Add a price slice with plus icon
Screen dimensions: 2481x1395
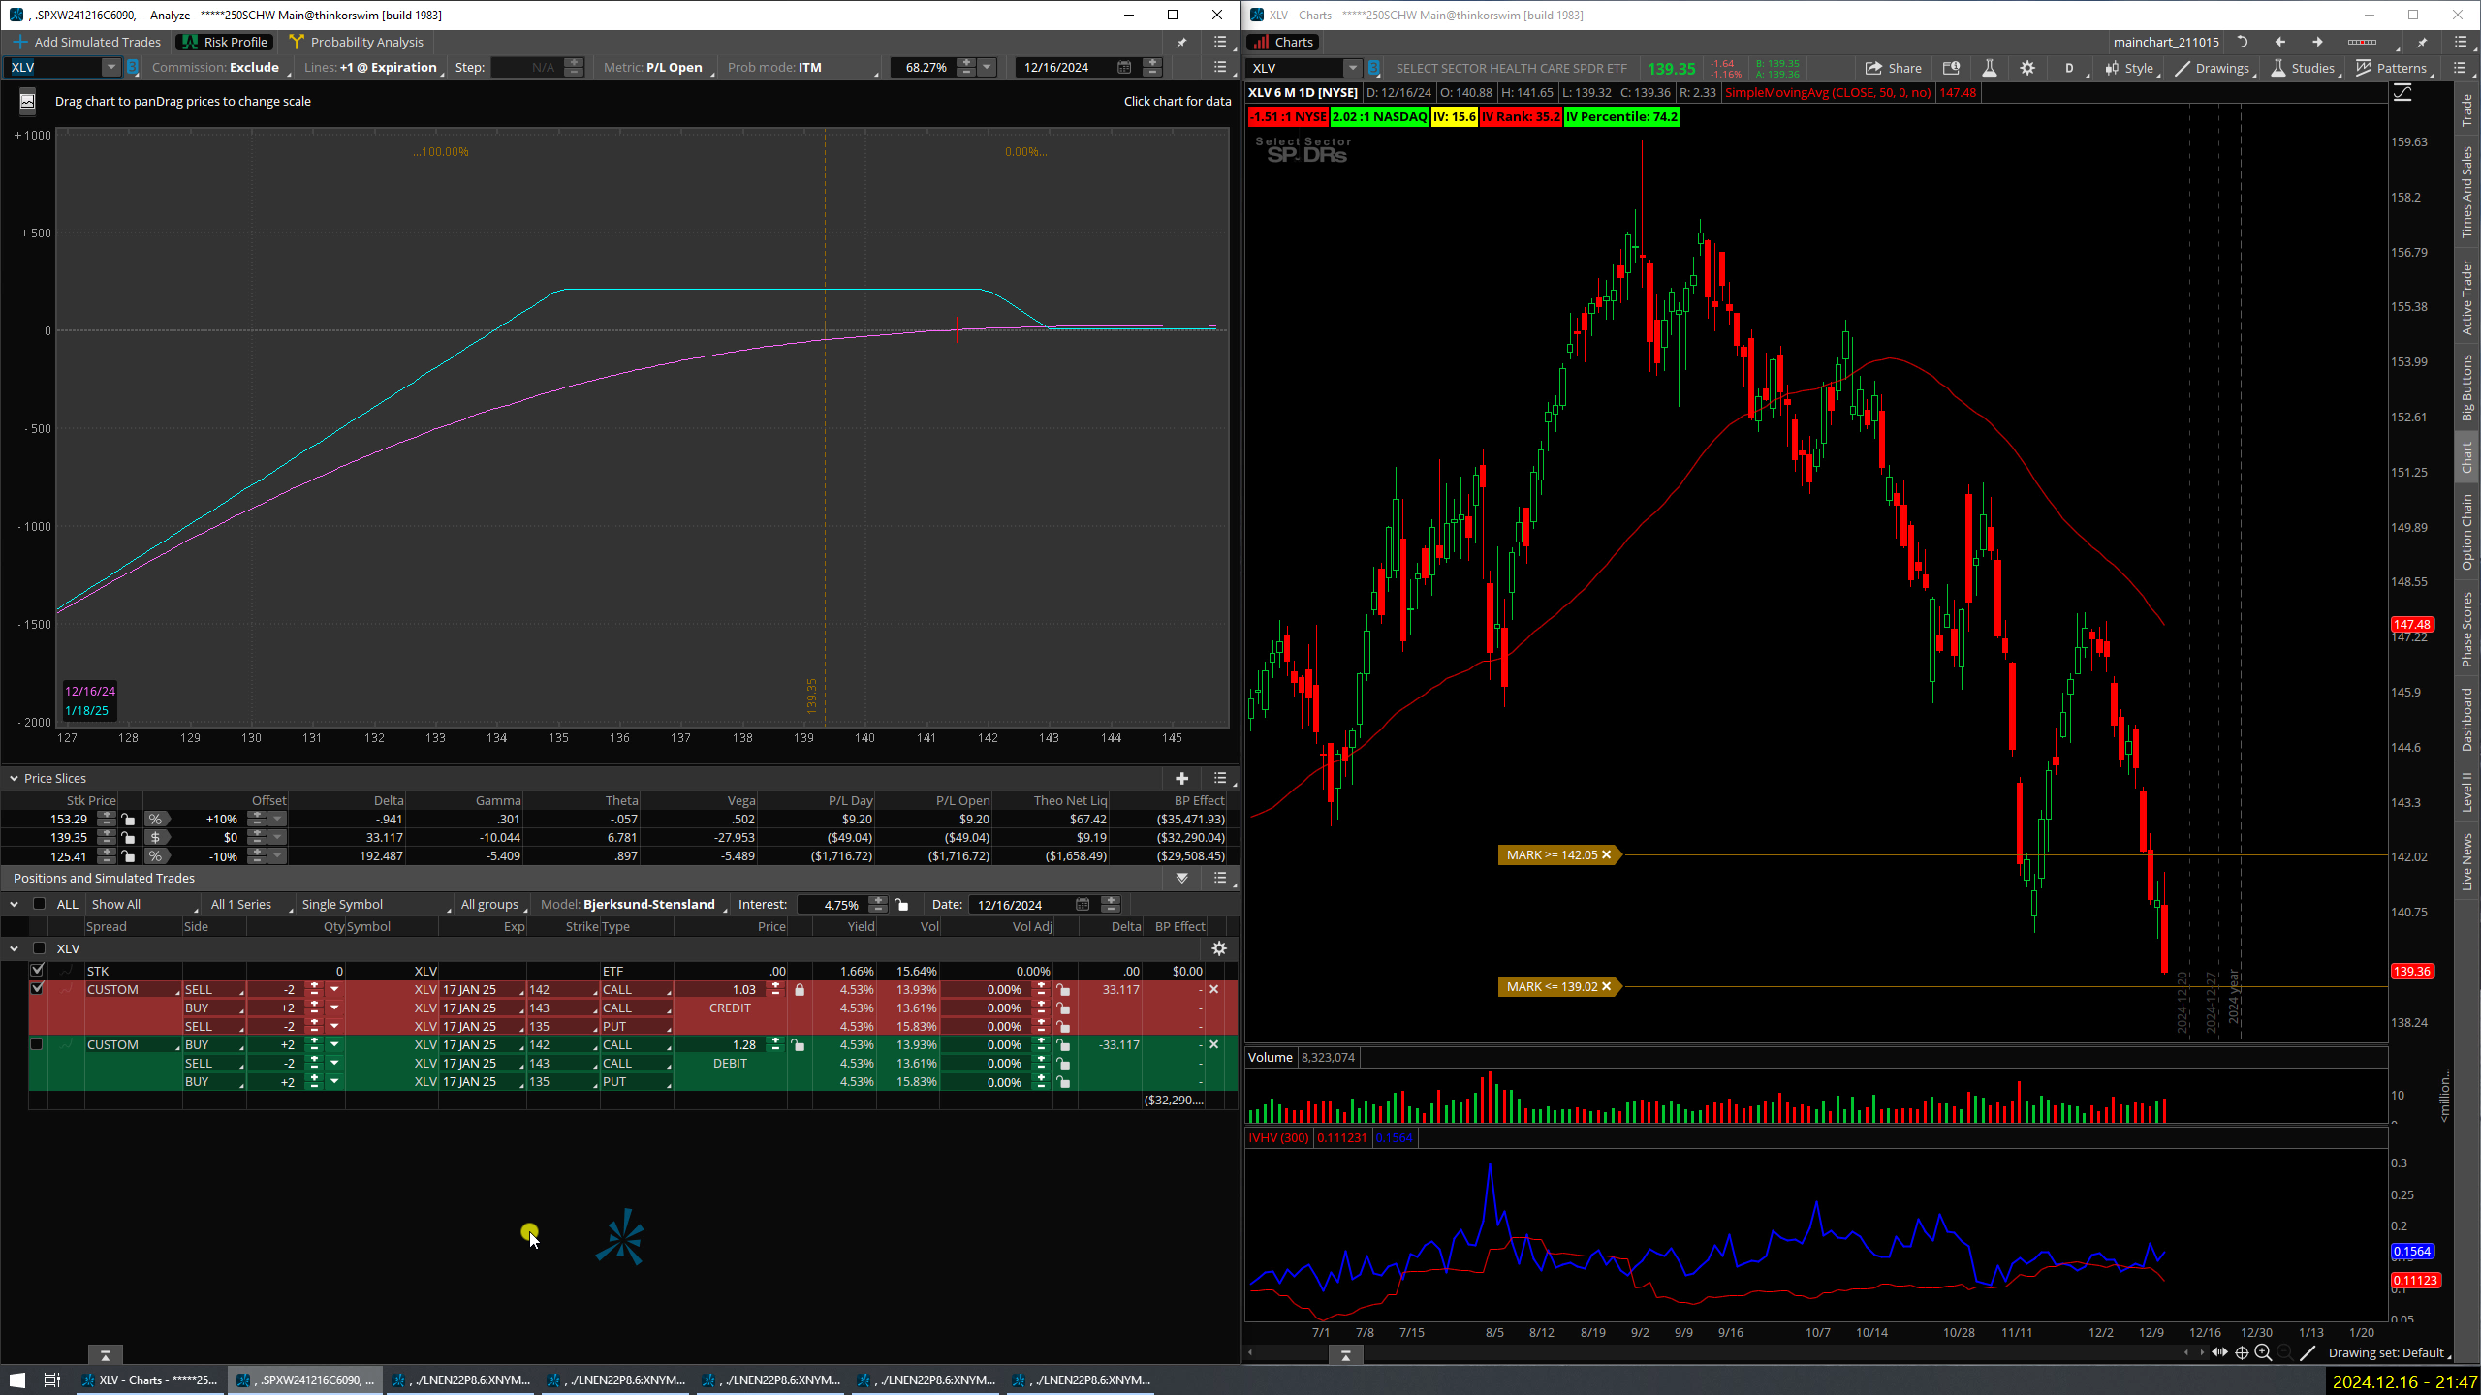pyautogui.click(x=1181, y=778)
